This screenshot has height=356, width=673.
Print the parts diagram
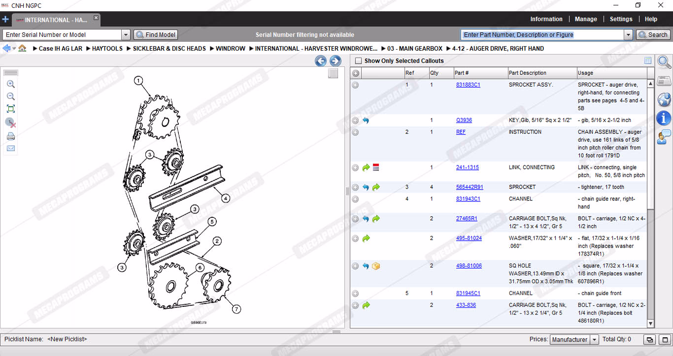[x=10, y=136]
